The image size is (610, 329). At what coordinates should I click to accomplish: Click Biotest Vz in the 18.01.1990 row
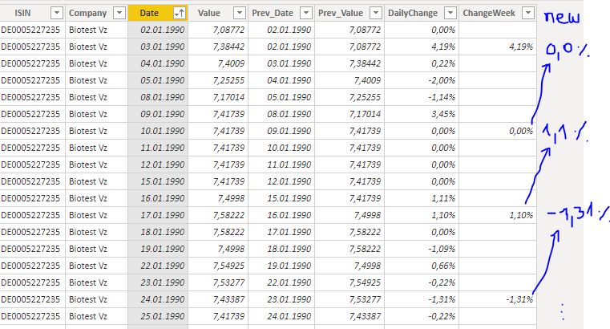pos(96,232)
